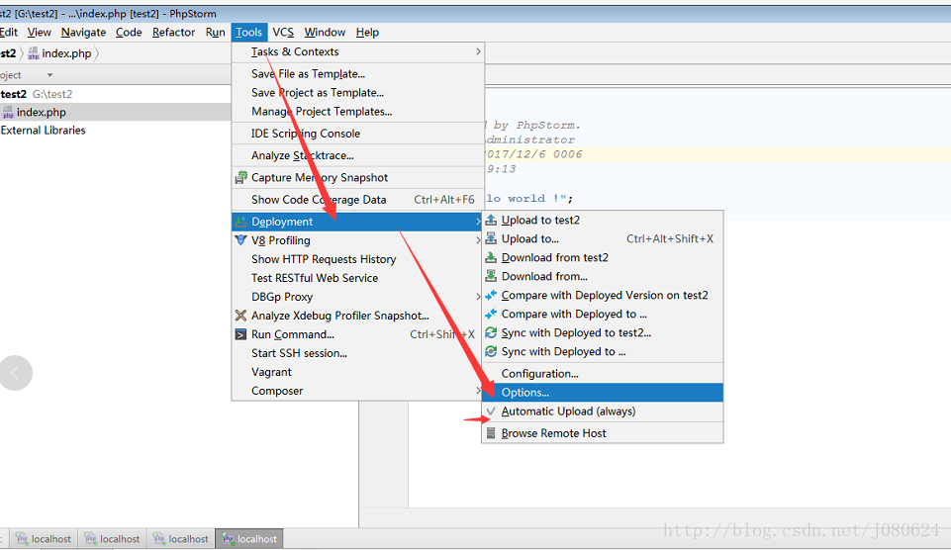This screenshot has width=951, height=550.
Task: Expand the Tasks & Contexts submenu arrow
Action: click(478, 51)
